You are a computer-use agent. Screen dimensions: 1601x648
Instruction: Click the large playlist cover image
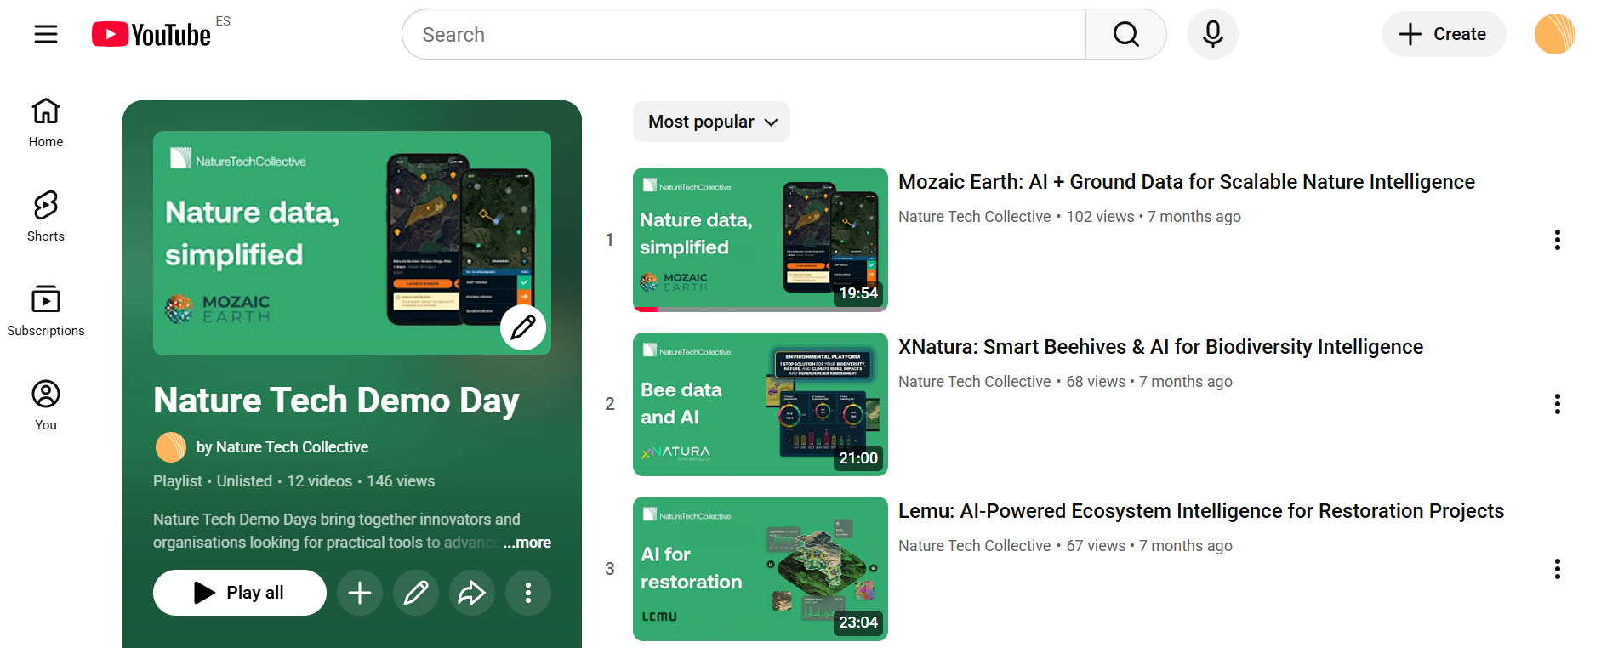[x=352, y=243]
